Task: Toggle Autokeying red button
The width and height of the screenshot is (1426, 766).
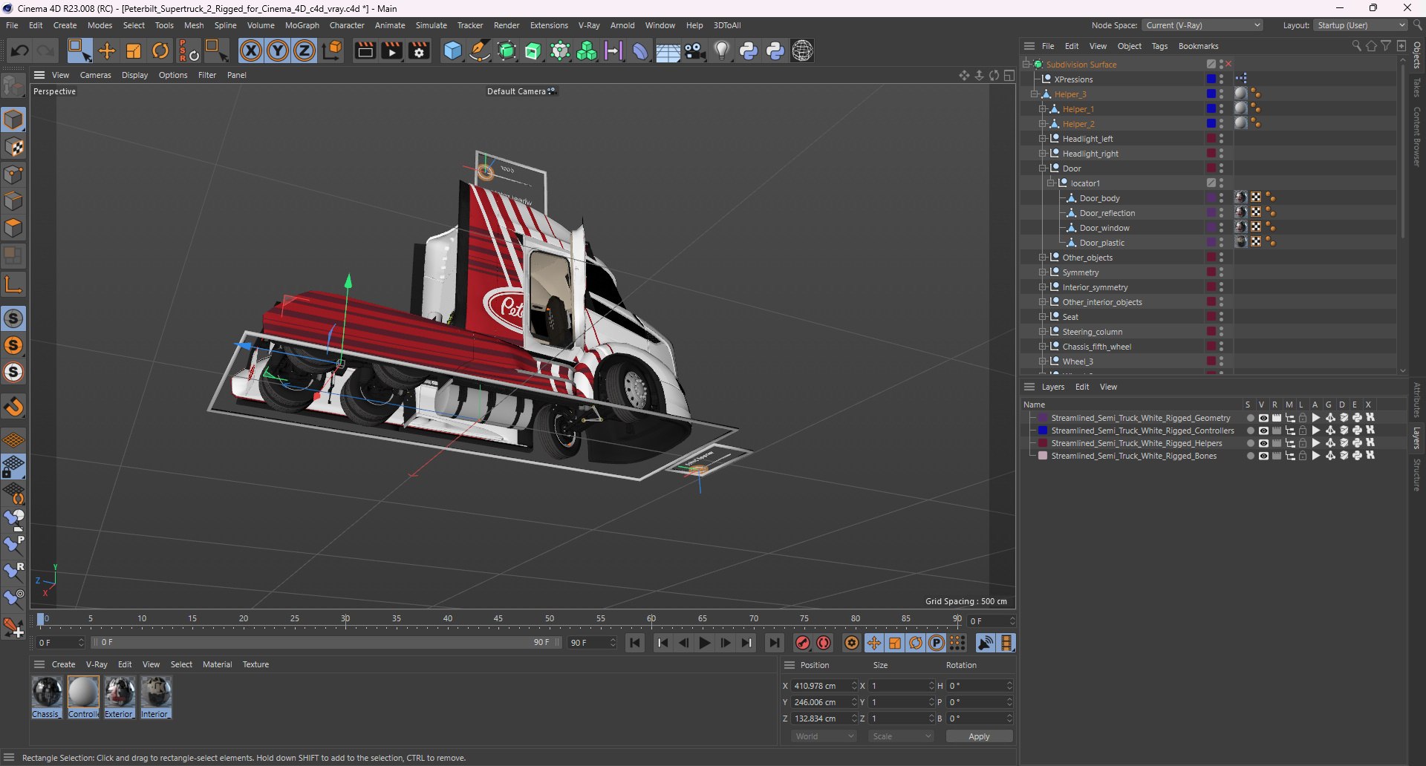Action: pyautogui.click(x=824, y=643)
